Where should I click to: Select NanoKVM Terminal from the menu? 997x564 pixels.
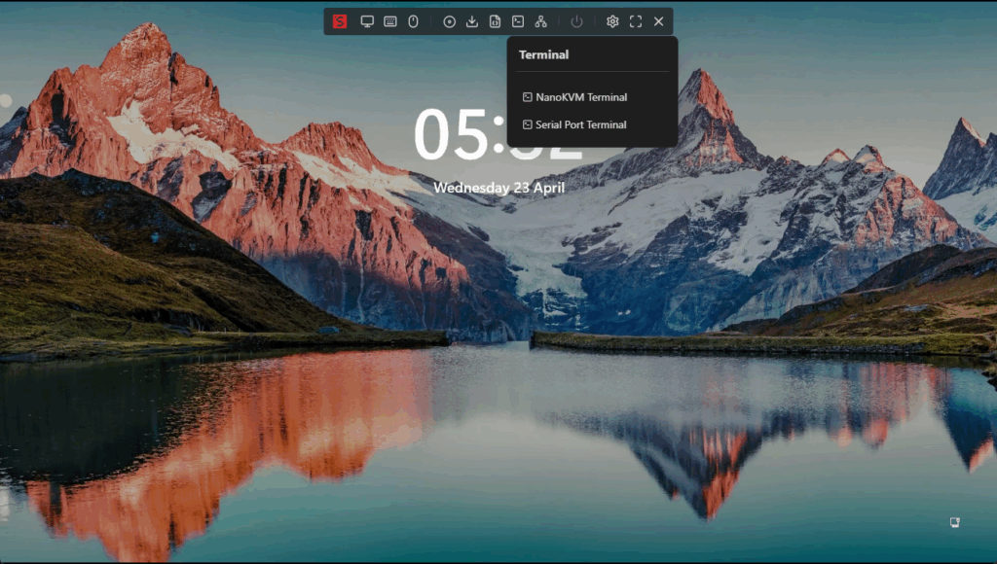coord(580,97)
